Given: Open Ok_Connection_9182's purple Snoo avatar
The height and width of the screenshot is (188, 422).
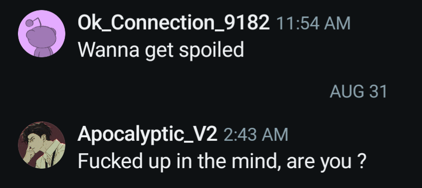Looking at the screenshot, I should point(41,33).
